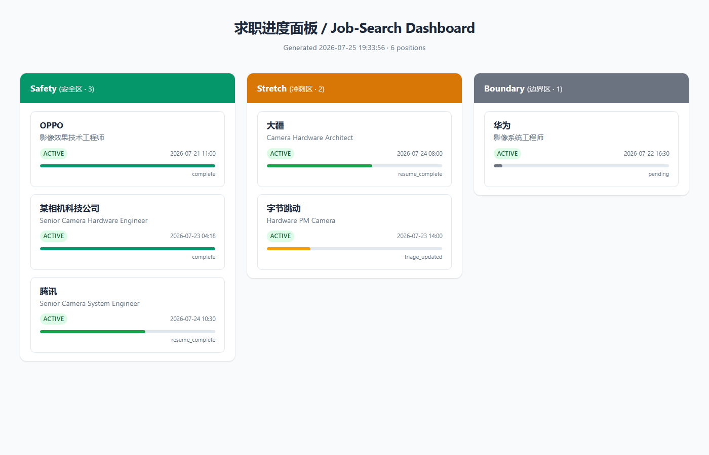Click 'resume_complete' status under 大疆
Screen dimensions: 709x455
tap(420, 174)
